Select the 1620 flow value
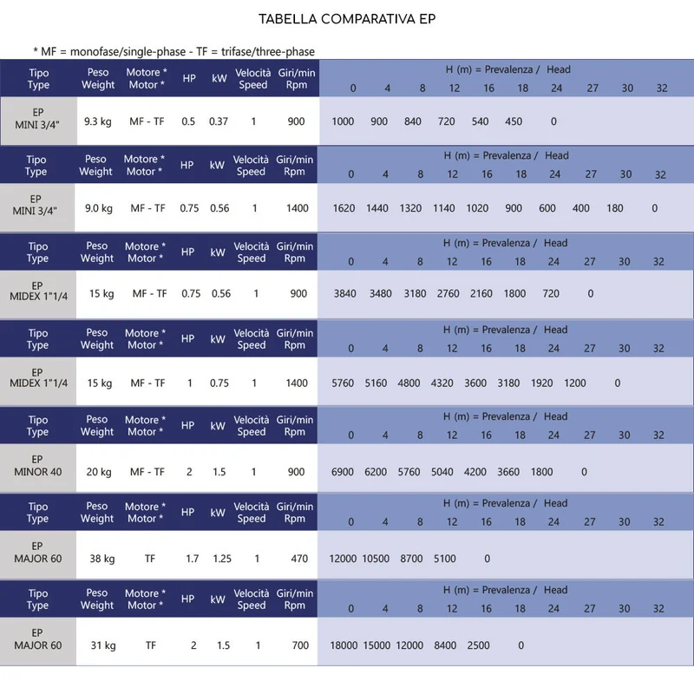694x694 pixels. (344, 208)
